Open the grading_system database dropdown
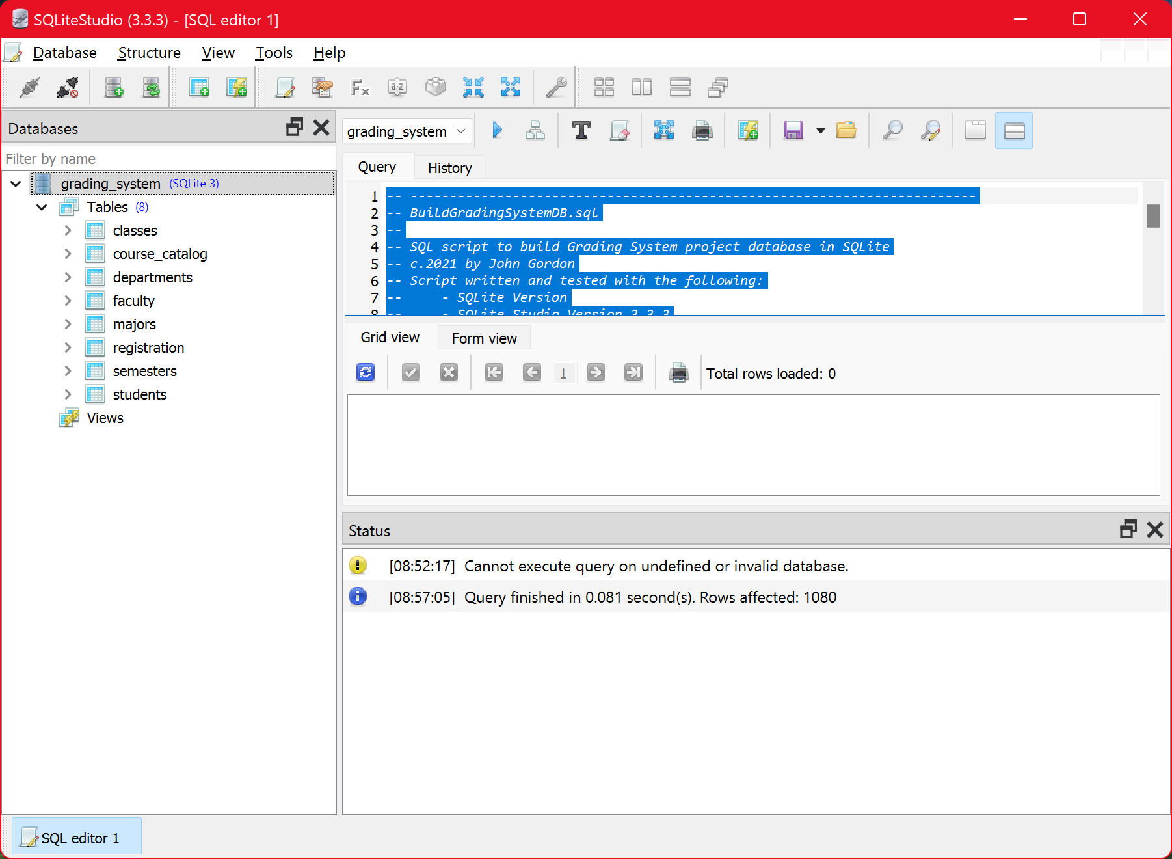The height and width of the screenshot is (859, 1172). (x=406, y=131)
